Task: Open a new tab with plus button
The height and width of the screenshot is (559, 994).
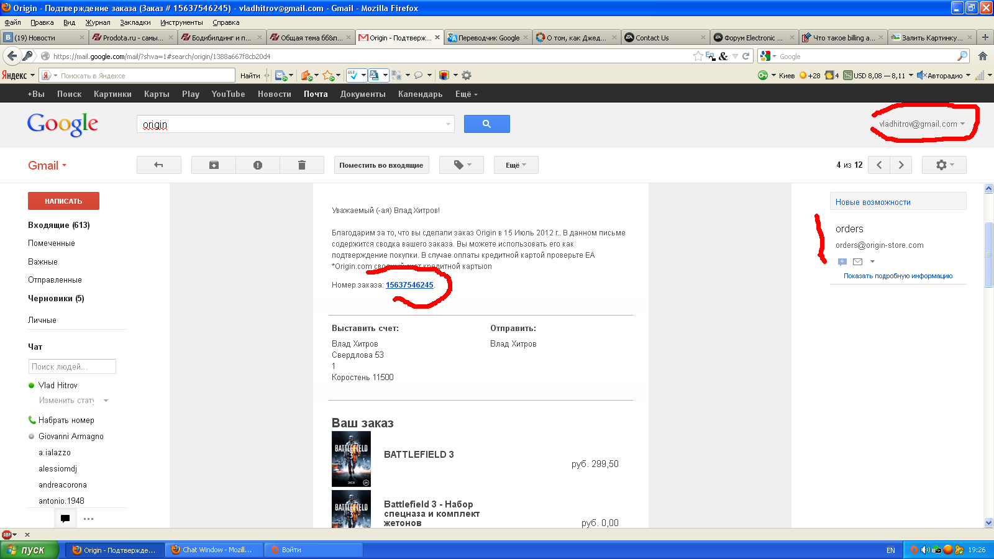Action: pyautogui.click(x=985, y=37)
